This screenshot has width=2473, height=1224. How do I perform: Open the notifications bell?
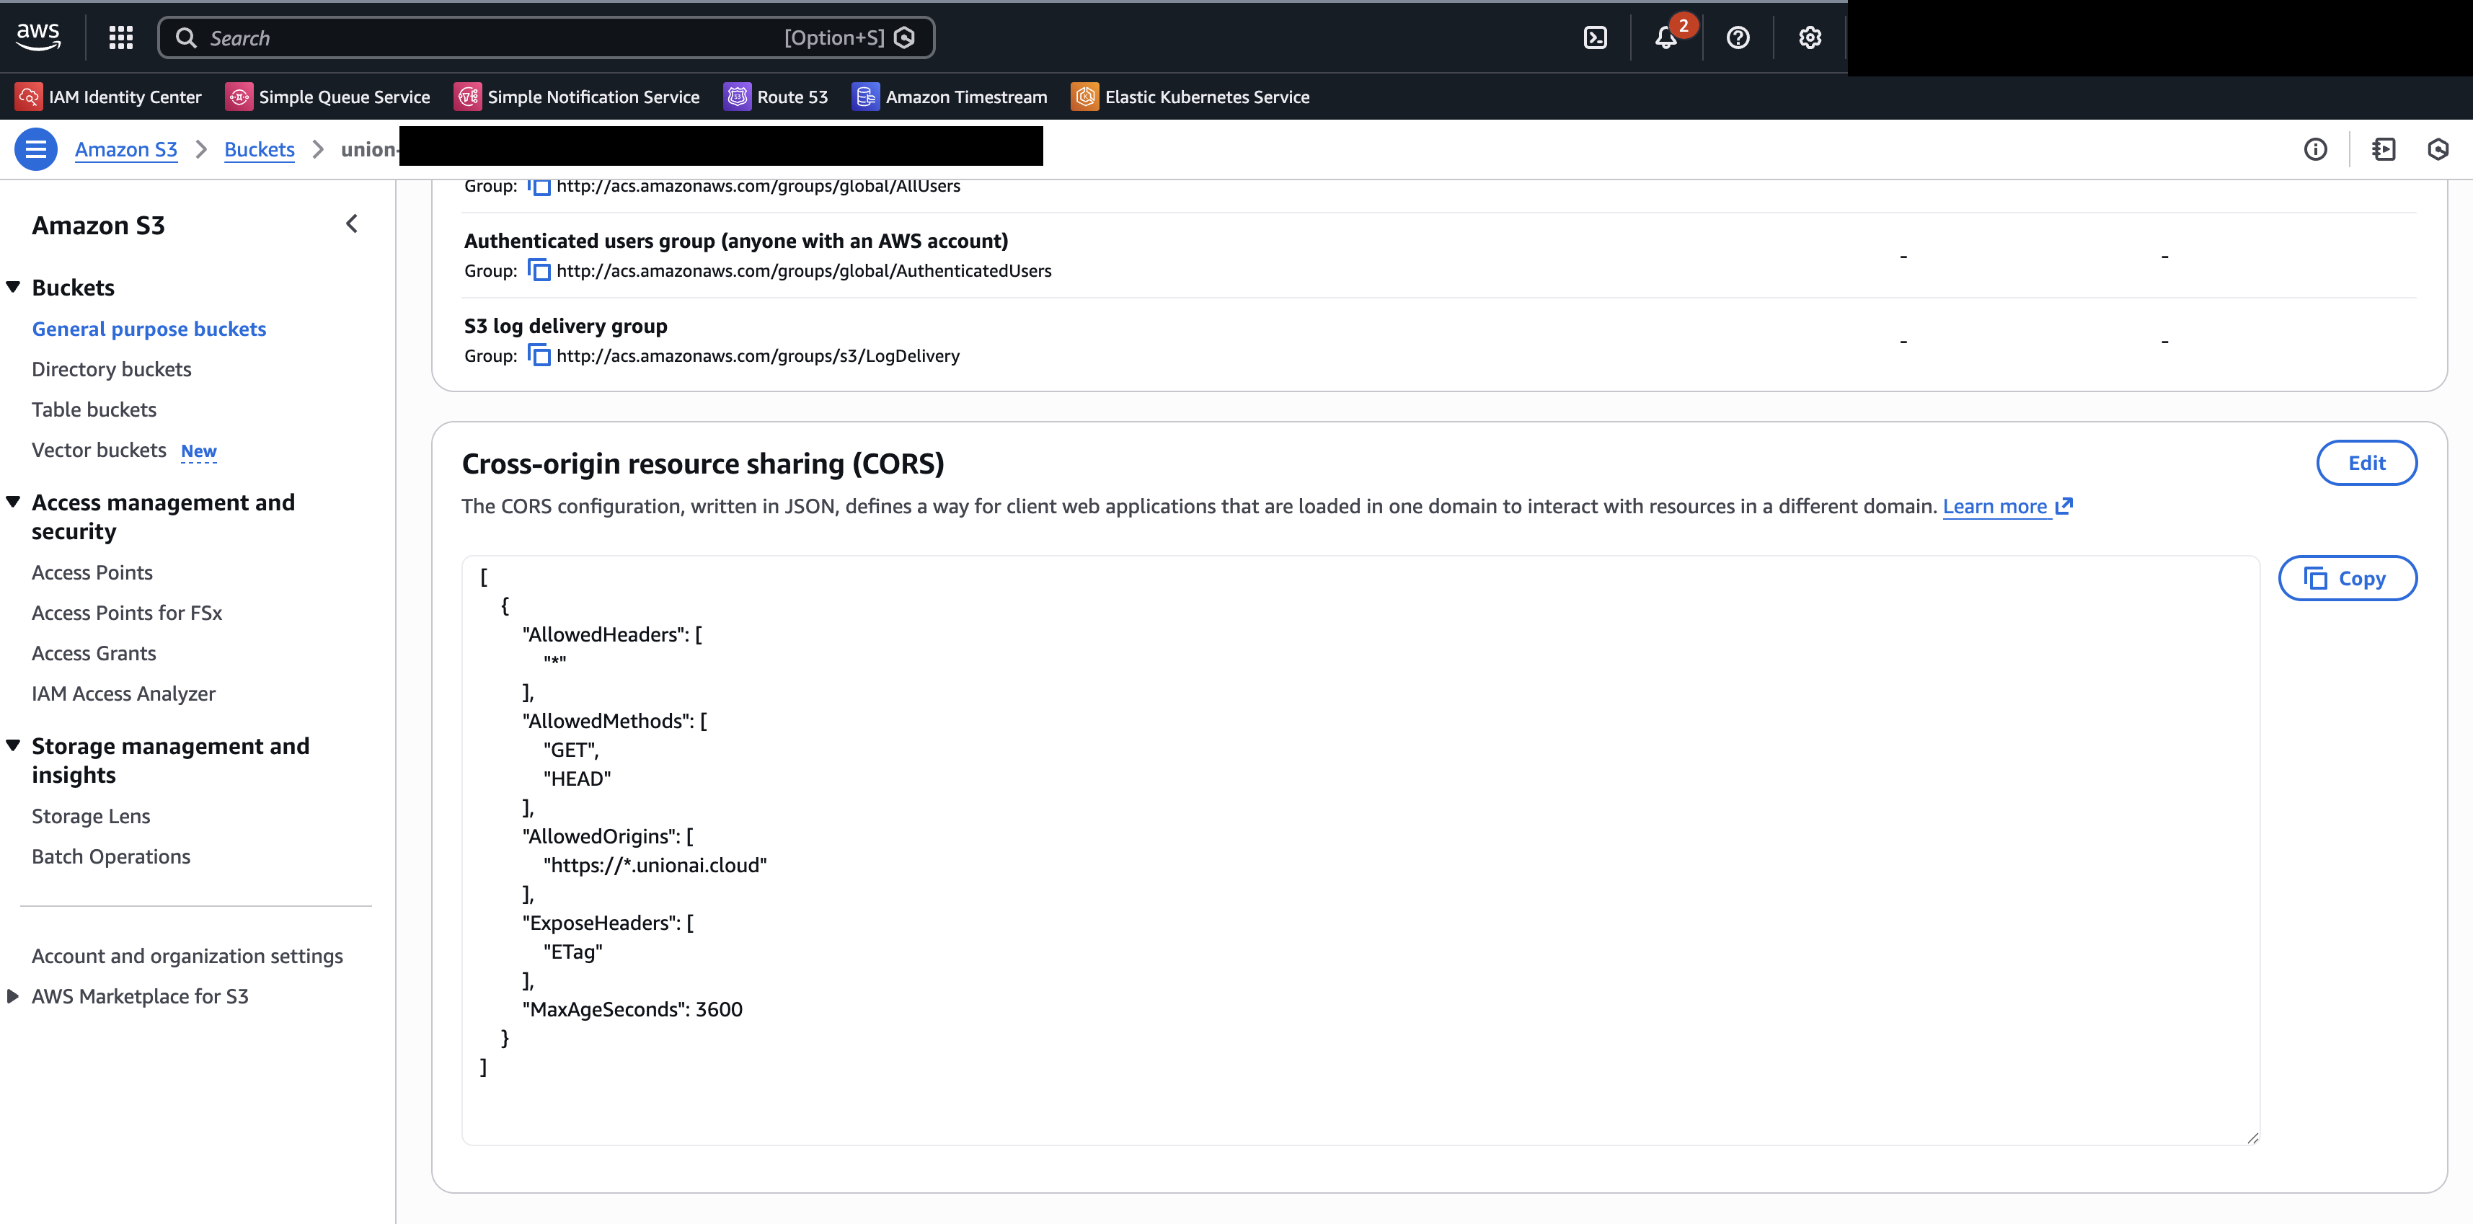tap(1665, 37)
